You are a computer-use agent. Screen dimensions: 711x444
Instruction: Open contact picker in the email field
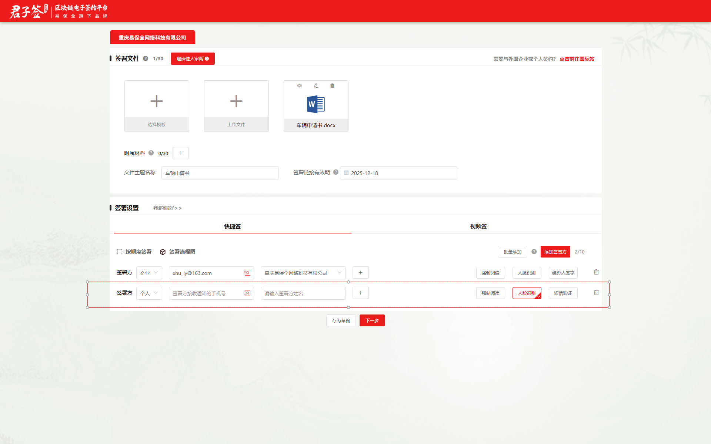tap(247, 273)
